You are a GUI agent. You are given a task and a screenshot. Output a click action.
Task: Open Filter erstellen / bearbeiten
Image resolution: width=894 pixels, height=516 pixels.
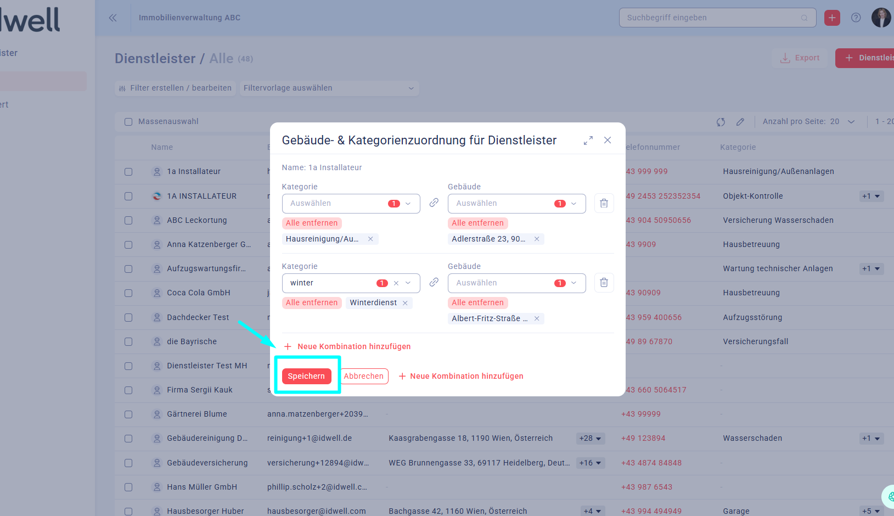tap(175, 88)
